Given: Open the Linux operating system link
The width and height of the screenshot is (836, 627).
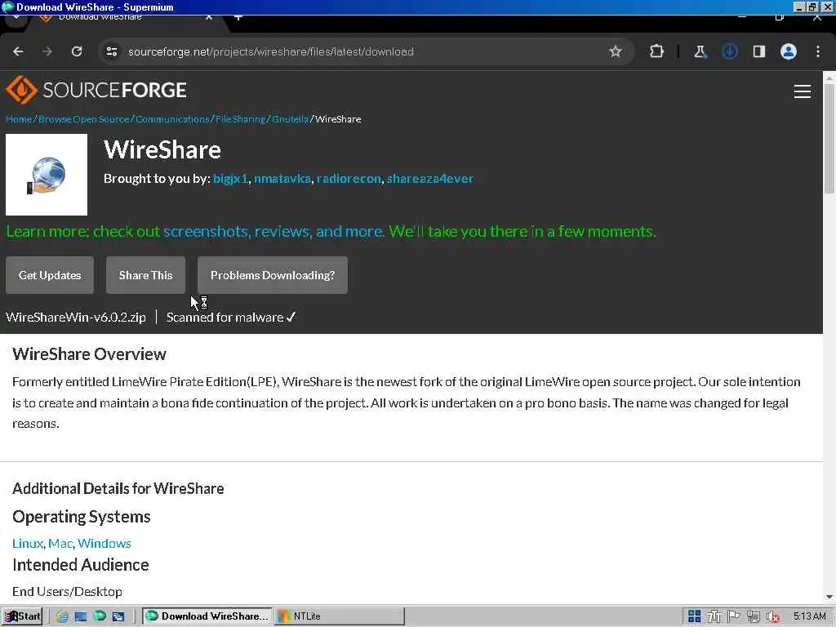Looking at the screenshot, I should tap(27, 543).
